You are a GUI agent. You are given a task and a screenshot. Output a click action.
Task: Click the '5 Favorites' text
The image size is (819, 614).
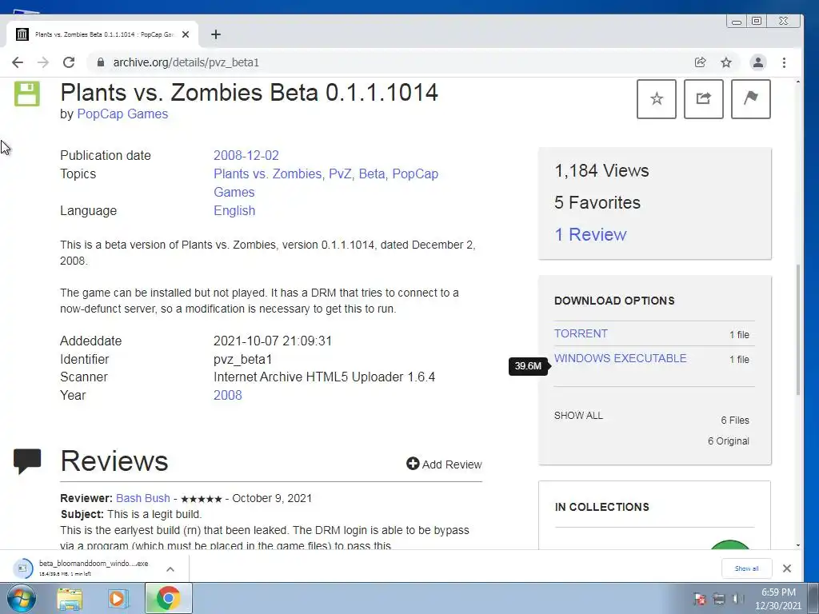point(597,202)
